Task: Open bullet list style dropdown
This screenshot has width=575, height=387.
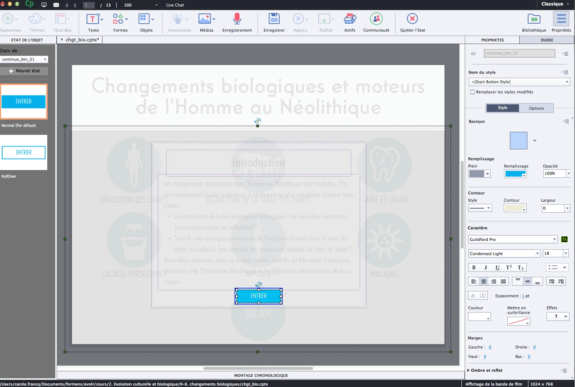Action: click(557, 267)
